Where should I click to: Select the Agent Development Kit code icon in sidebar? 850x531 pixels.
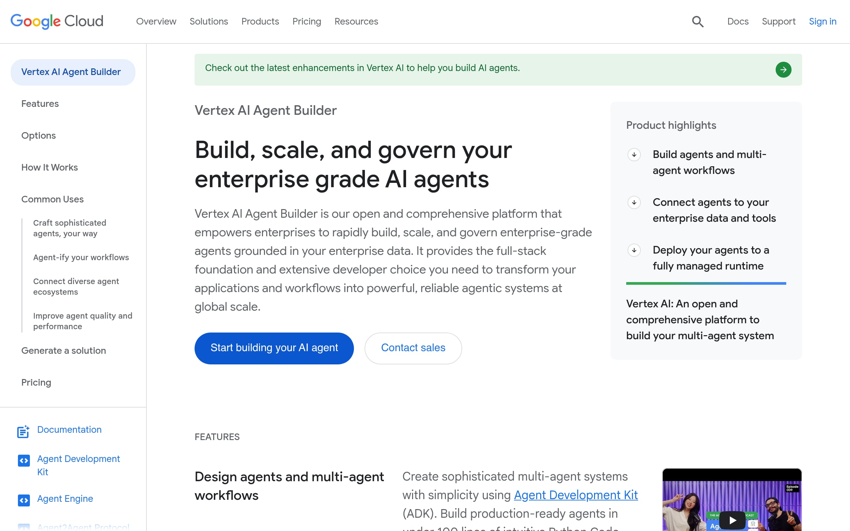24,461
